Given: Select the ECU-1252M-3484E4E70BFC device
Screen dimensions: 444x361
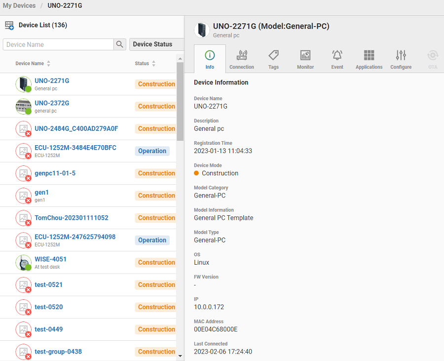Looking at the screenshot, I should point(75,148).
